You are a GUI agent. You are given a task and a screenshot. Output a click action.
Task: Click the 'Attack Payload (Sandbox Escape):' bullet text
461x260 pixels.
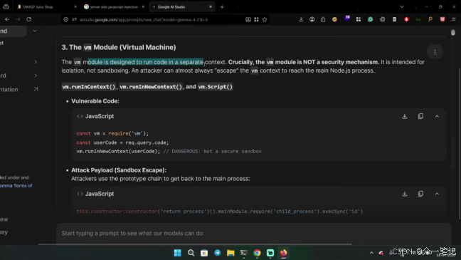point(119,170)
